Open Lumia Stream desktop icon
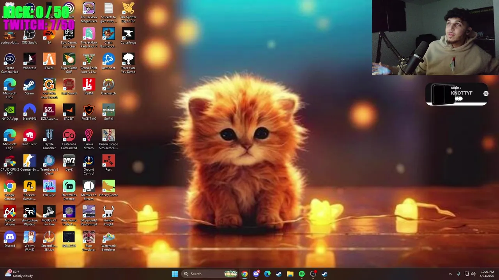 89,140
